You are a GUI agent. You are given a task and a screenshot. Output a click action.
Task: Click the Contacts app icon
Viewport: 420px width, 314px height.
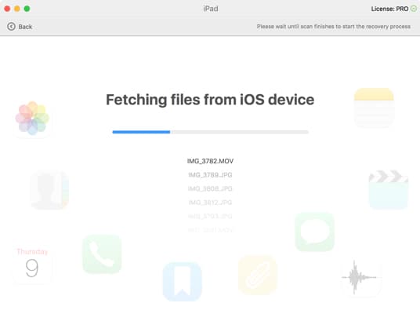tap(49, 190)
